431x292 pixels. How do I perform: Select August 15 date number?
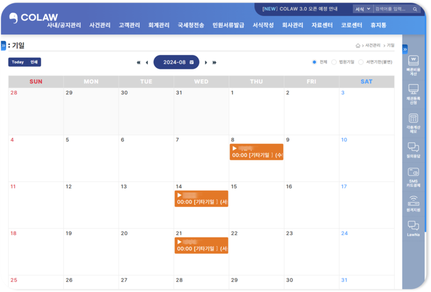point(234,186)
